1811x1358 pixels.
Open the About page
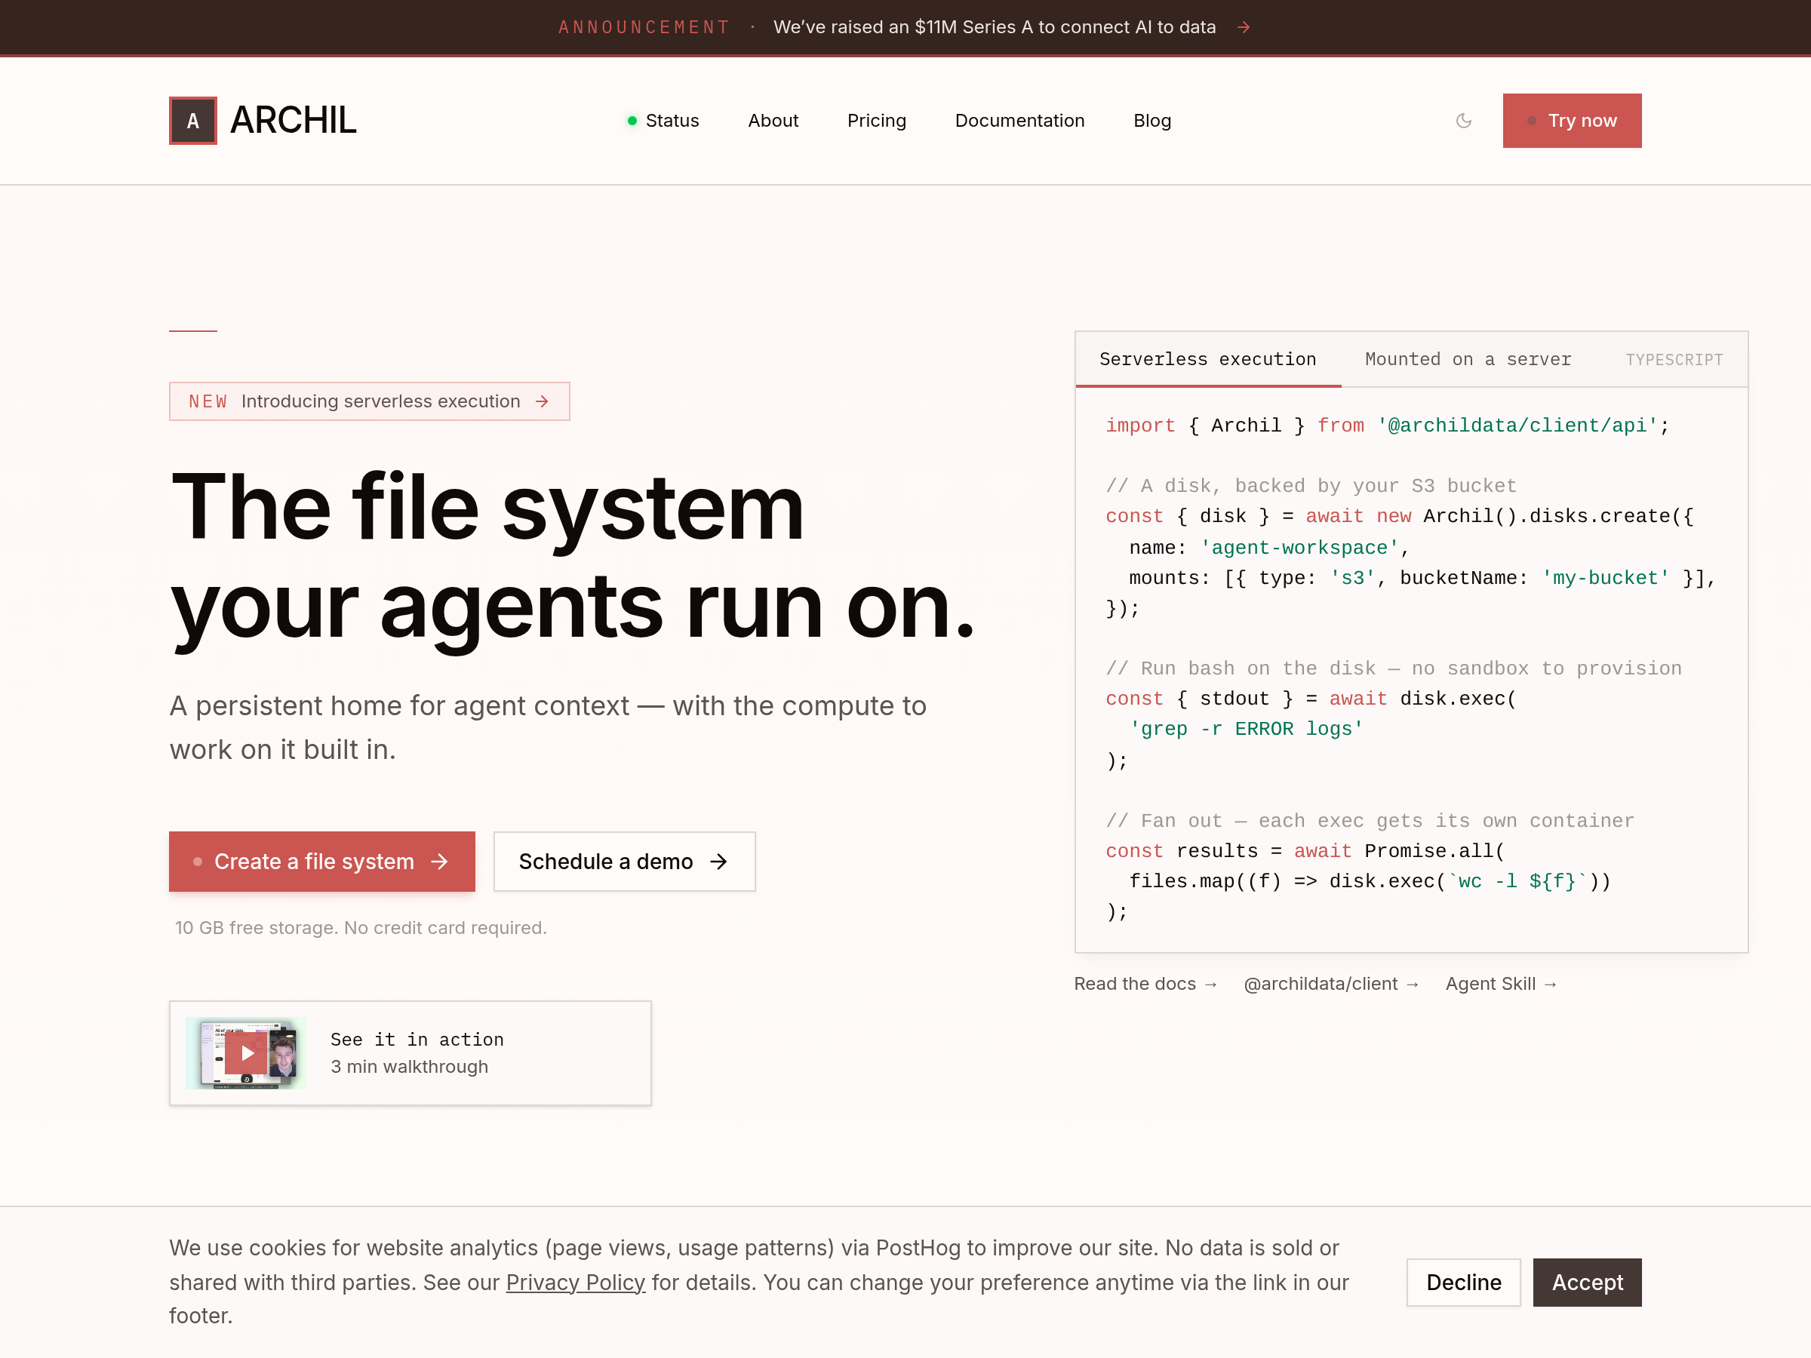click(772, 121)
